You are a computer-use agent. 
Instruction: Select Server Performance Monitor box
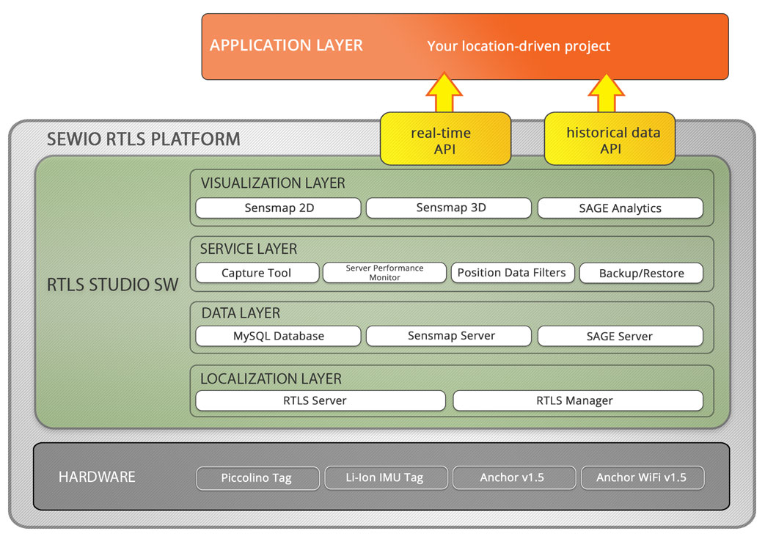[384, 273]
